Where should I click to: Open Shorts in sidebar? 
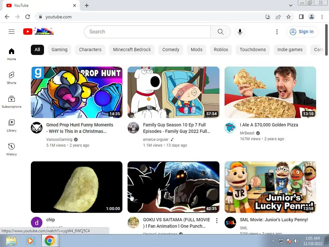[12, 78]
